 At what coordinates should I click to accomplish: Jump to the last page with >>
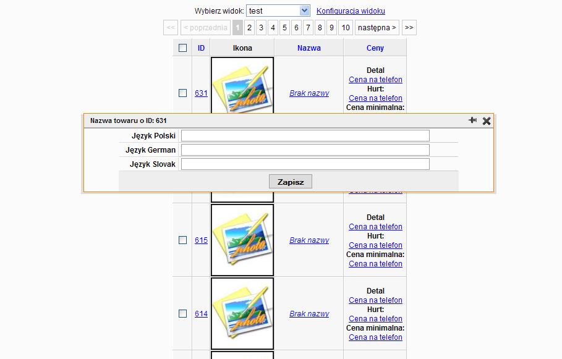[409, 28]
